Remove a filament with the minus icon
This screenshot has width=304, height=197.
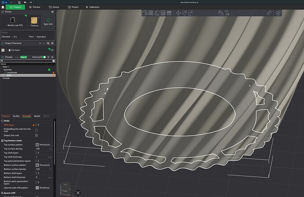[x=44, y=43]
